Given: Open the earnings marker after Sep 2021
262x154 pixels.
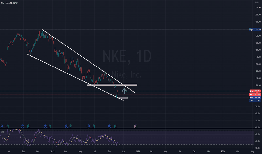Looking at the screenshot, I should [29, 126].
